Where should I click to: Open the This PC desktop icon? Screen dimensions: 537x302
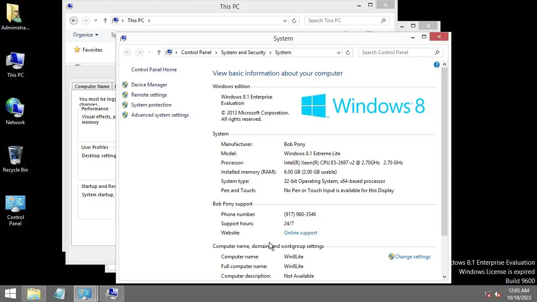[x=15, y=65]
